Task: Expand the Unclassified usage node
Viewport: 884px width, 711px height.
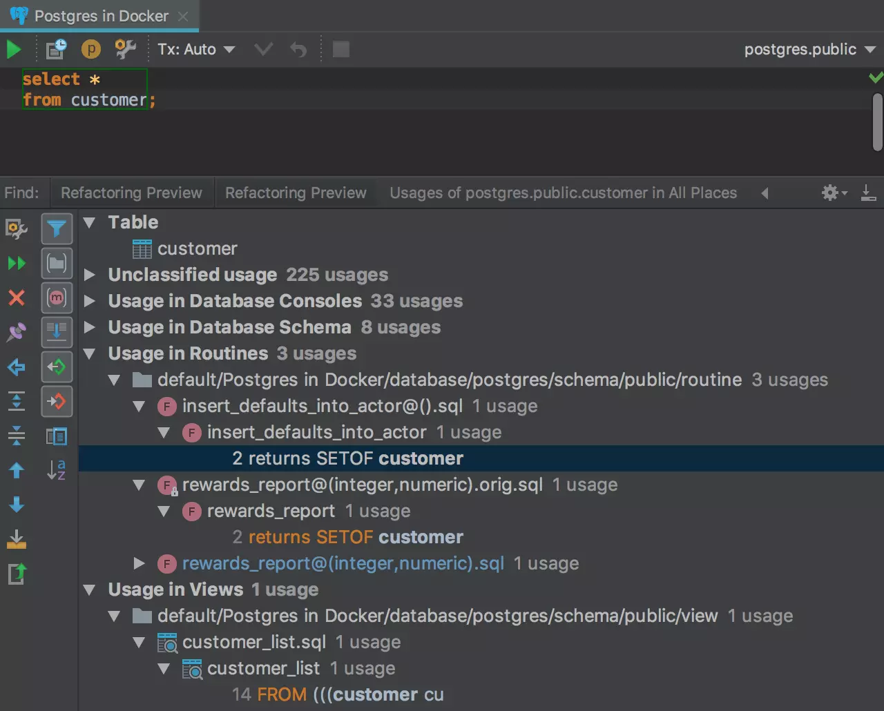Action: (90, 275)
